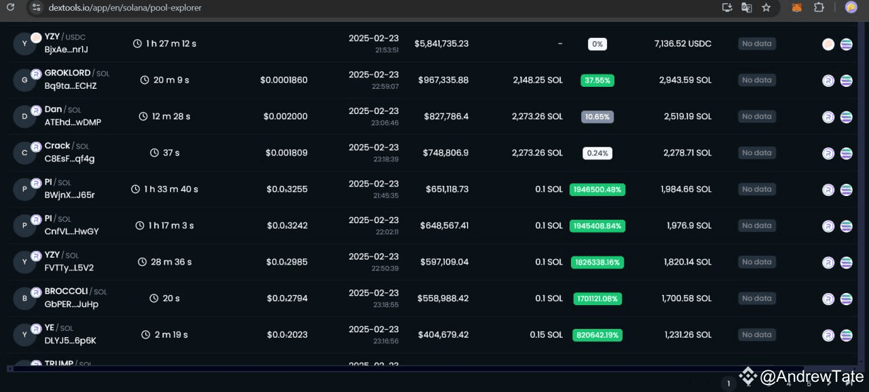This screenshot has height=392, width=869.
Task: Click the Solana chain icon in the BWjnX...J65r row
Action: click(x=846, y=189)
